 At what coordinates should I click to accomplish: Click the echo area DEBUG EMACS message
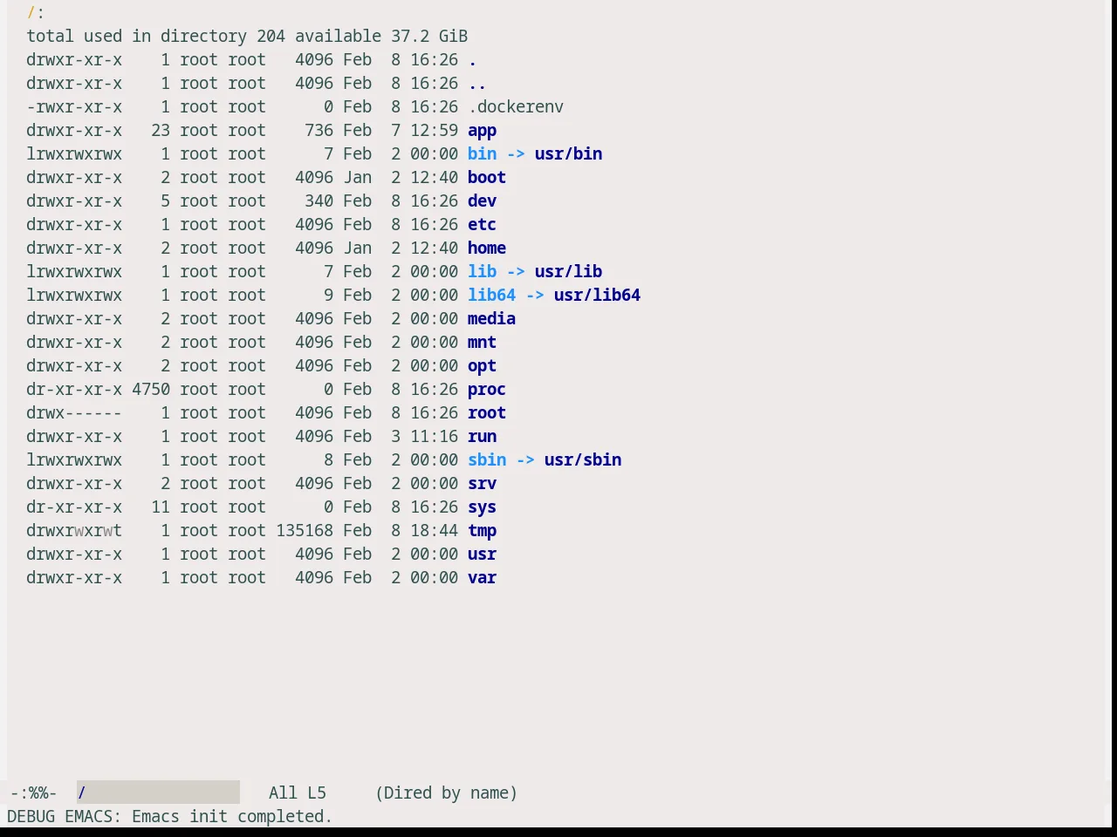(170, 817)
